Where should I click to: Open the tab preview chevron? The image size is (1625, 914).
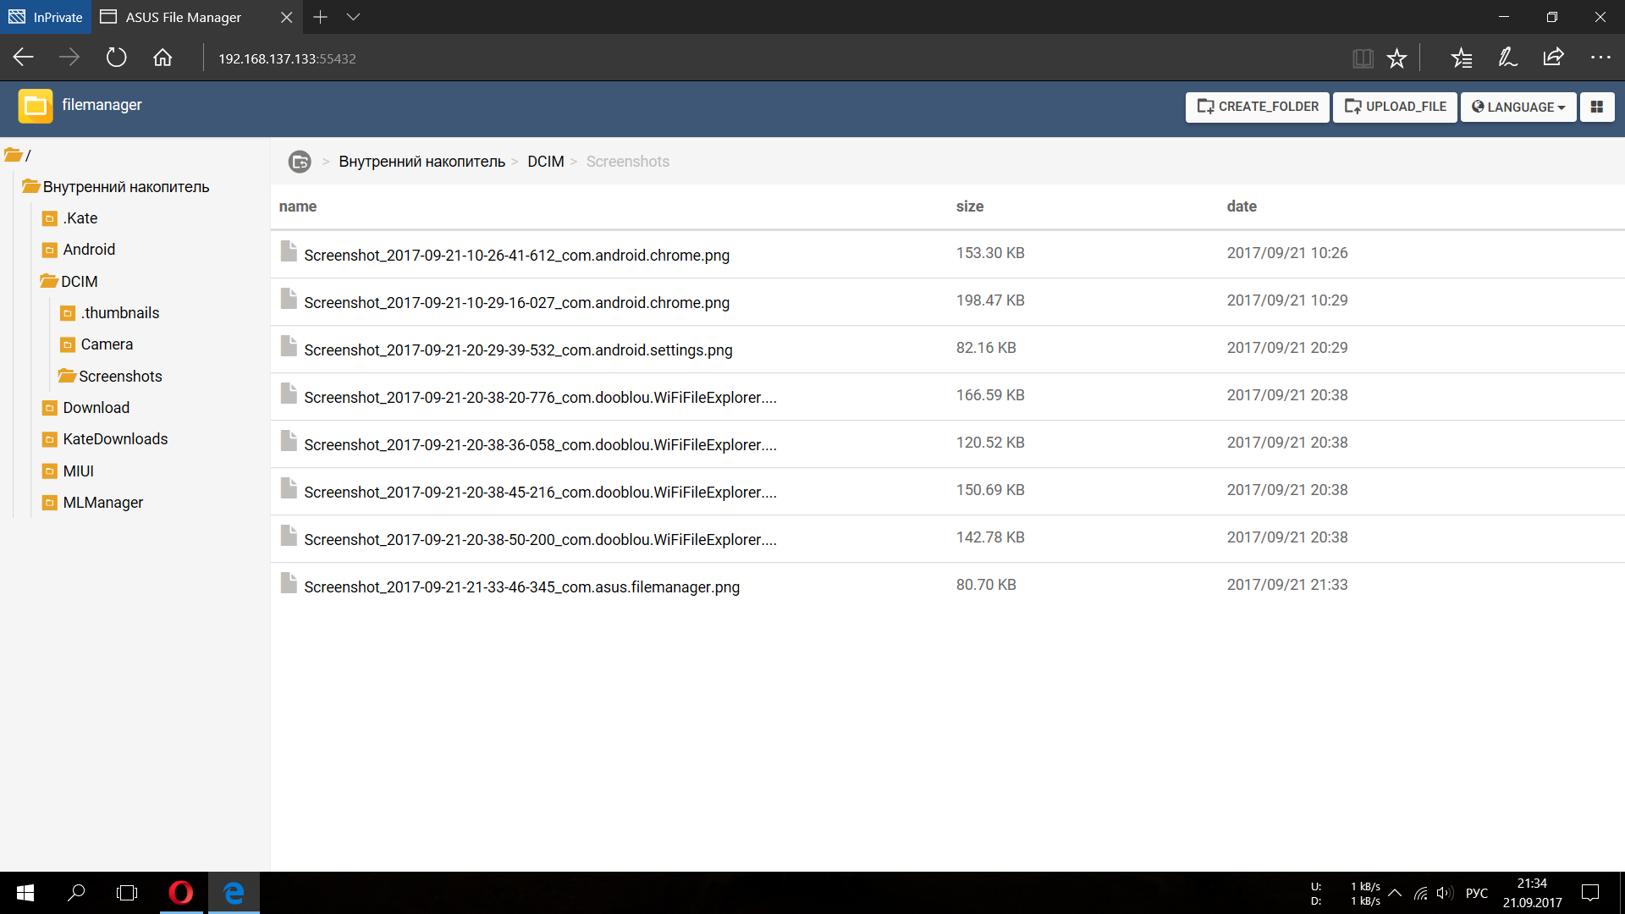[354, 17]
